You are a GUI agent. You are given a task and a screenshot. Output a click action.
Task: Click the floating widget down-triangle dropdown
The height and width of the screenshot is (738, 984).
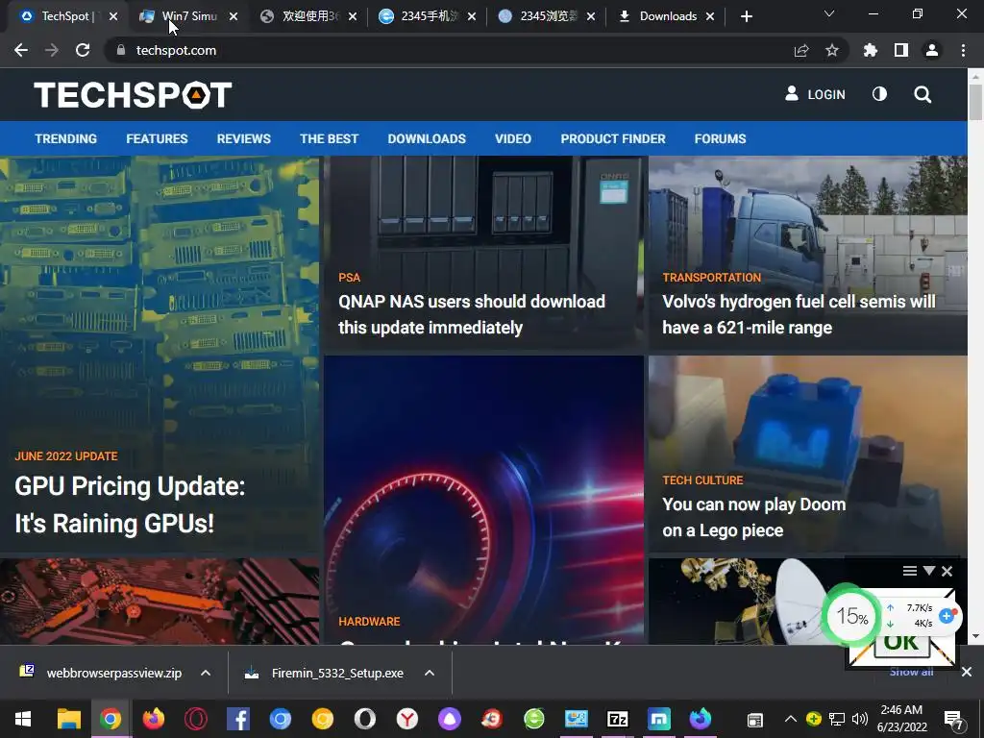(929, 570)
